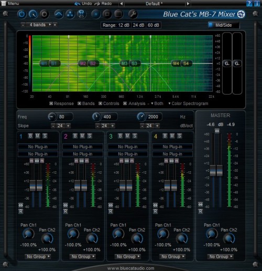Open the 'No Group' dropdown of band 2
This screenshot has width=262, height=271.
(83, 256)
